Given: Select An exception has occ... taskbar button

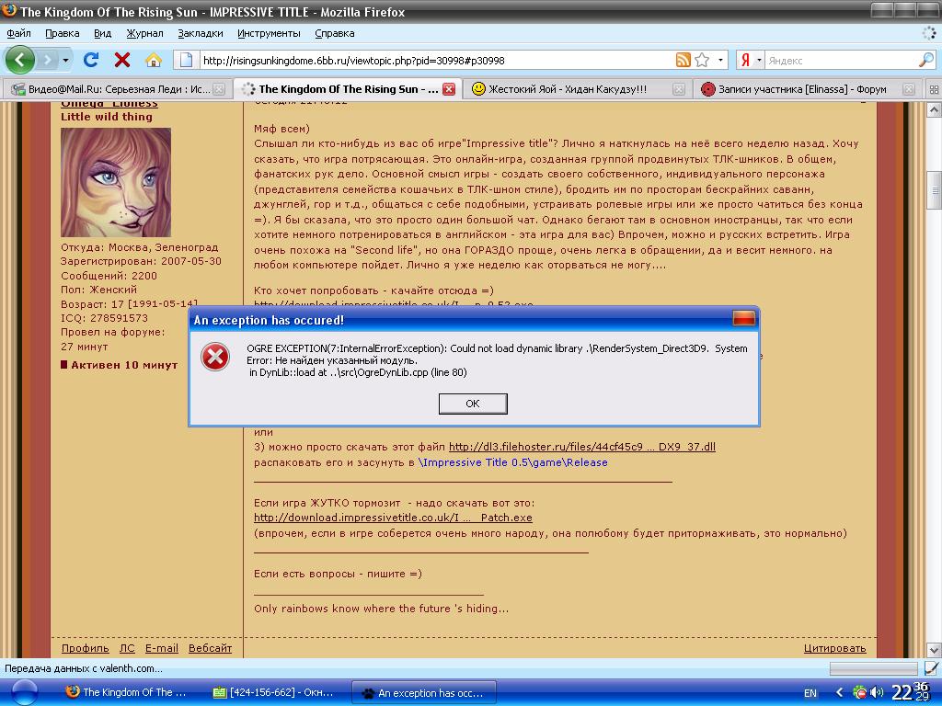Looking at the screenshot, I should pos(423,692).
